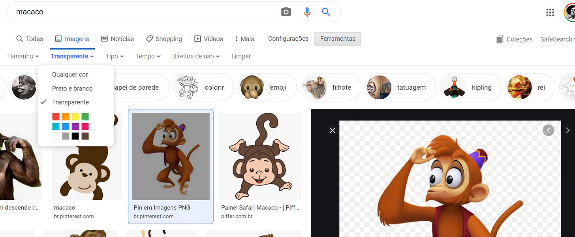The width and height of the screenshot is (575, 237).
Task: Open the Google apps grid
Action: tap(550, 12)
